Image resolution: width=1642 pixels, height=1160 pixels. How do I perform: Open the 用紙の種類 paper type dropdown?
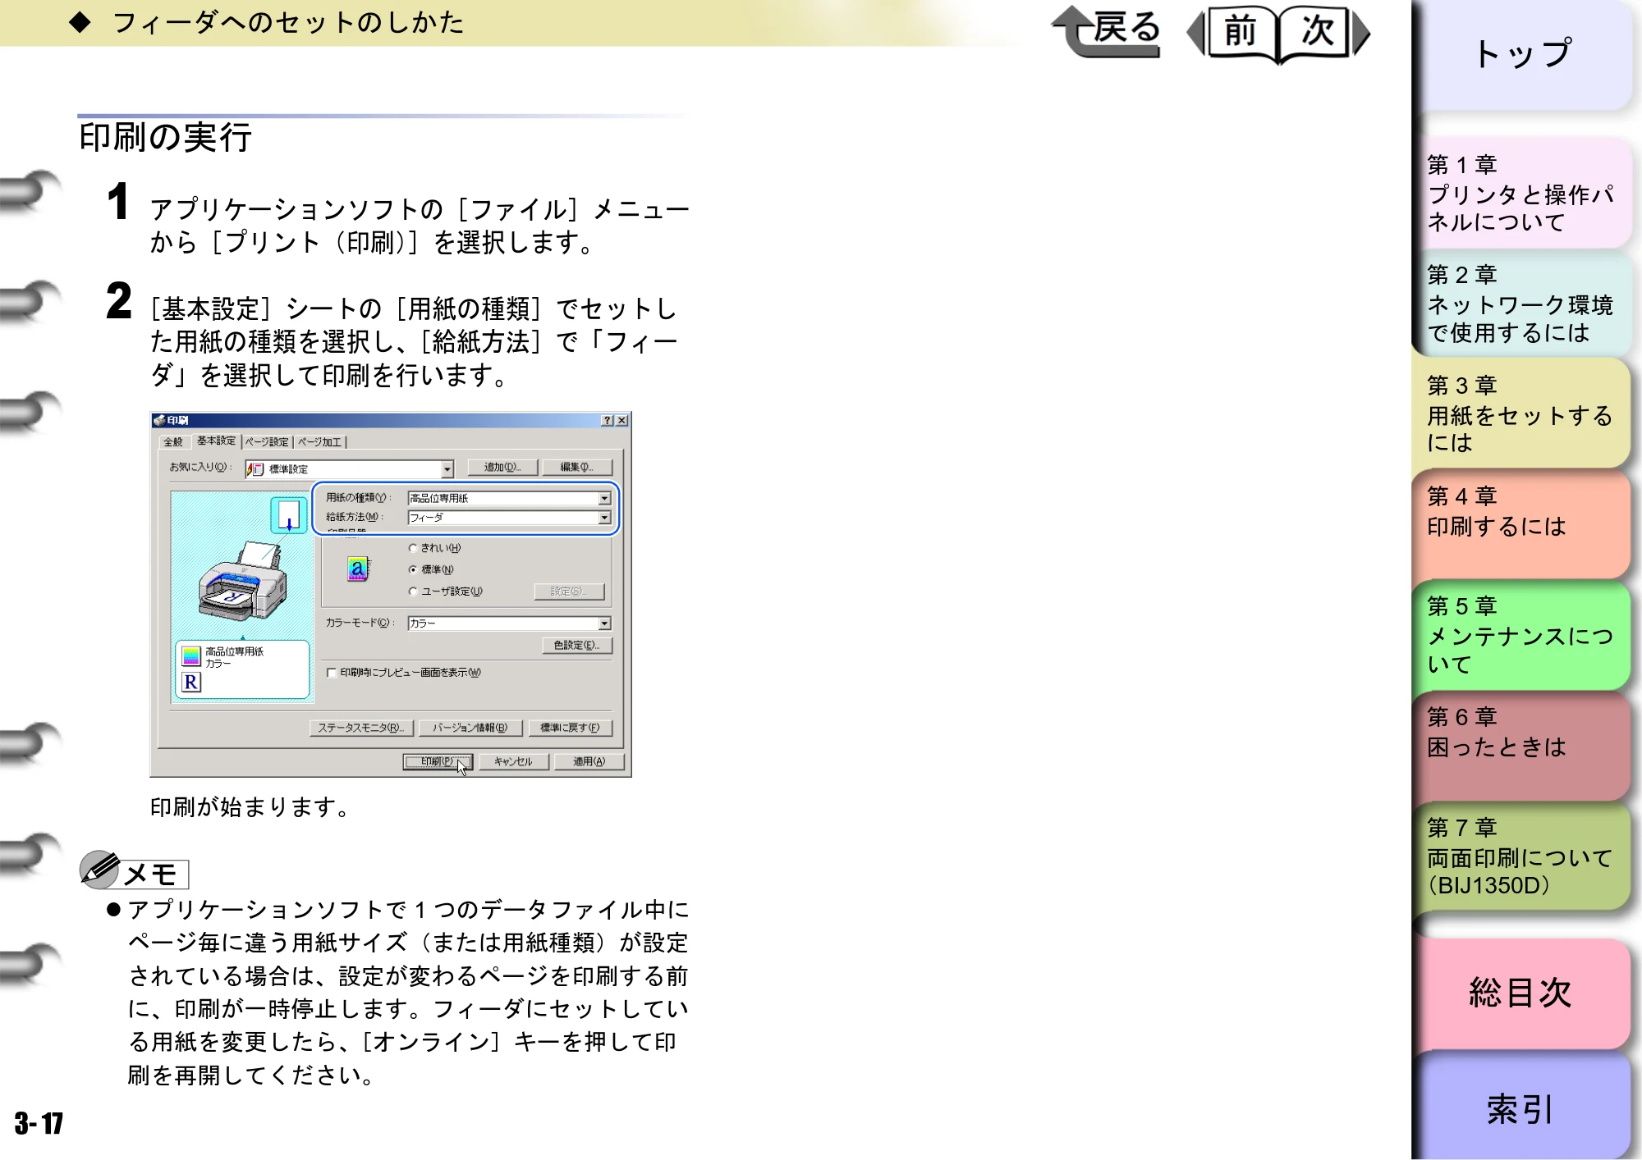coord(604,498)
